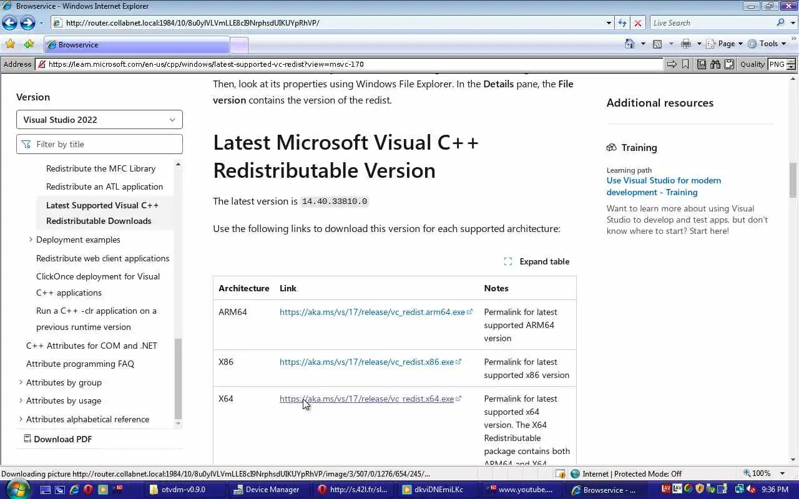This screenshot has height=499, width=799.
Task: Click the sidebar tree scrollbar thumb
Action: [x=178, y=379]
